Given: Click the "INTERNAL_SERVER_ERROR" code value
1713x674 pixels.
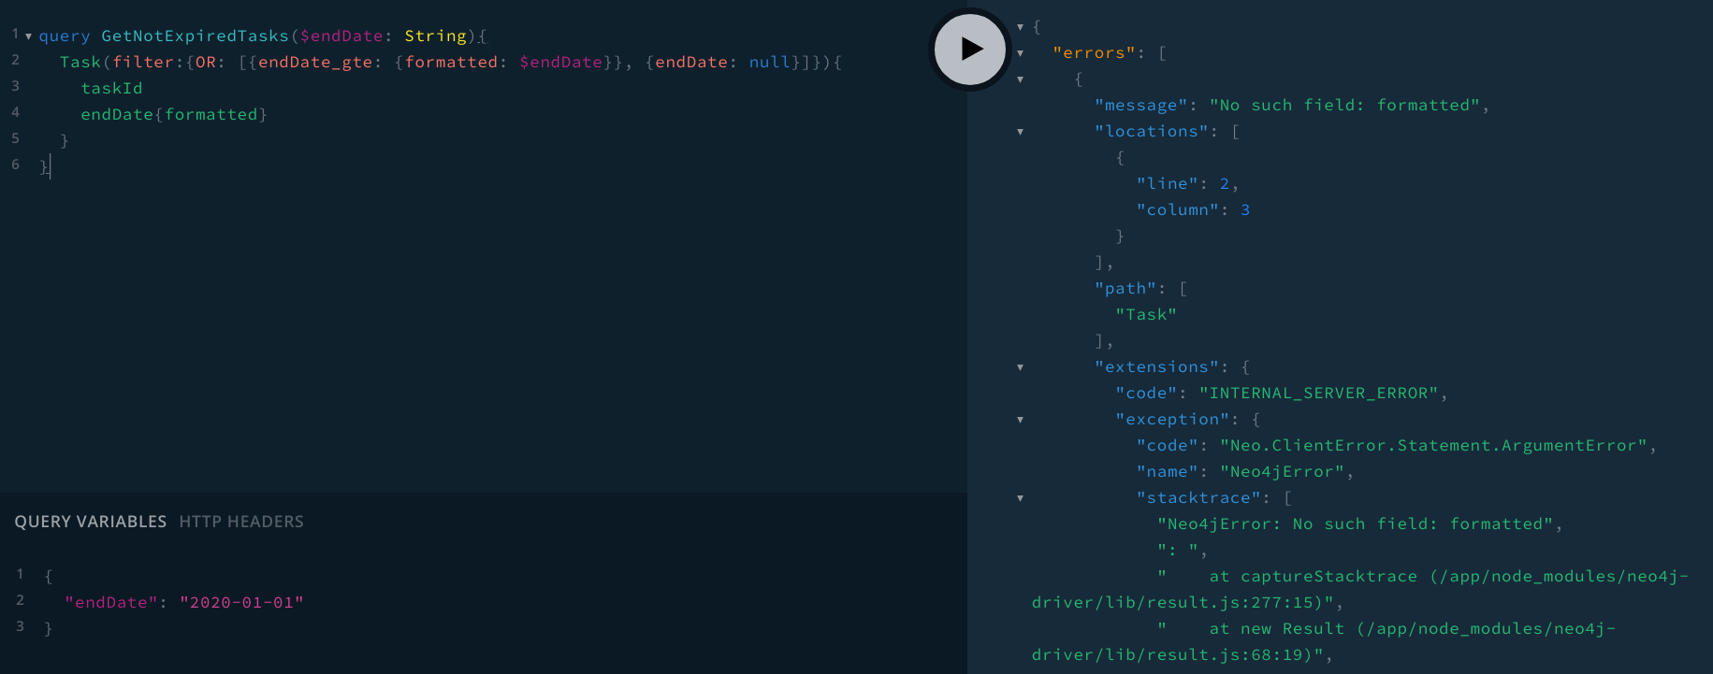Looking at the screenshot, I should coord(1319,393).
